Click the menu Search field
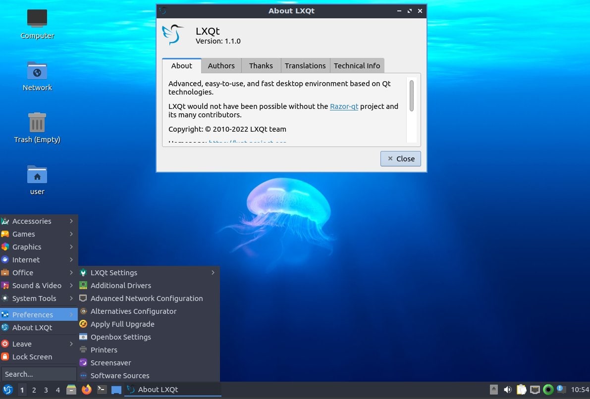The height and width of the screenshot is (399, 590). (39, 374)
